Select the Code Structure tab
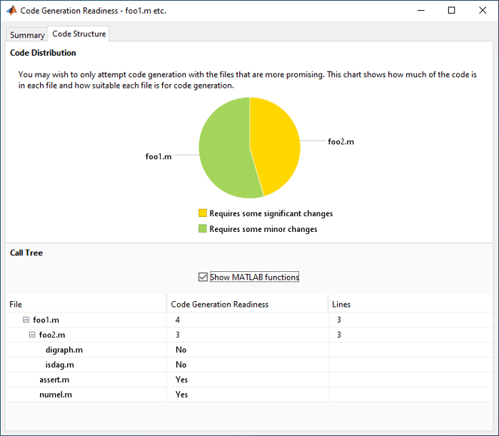 click(79, 34)
